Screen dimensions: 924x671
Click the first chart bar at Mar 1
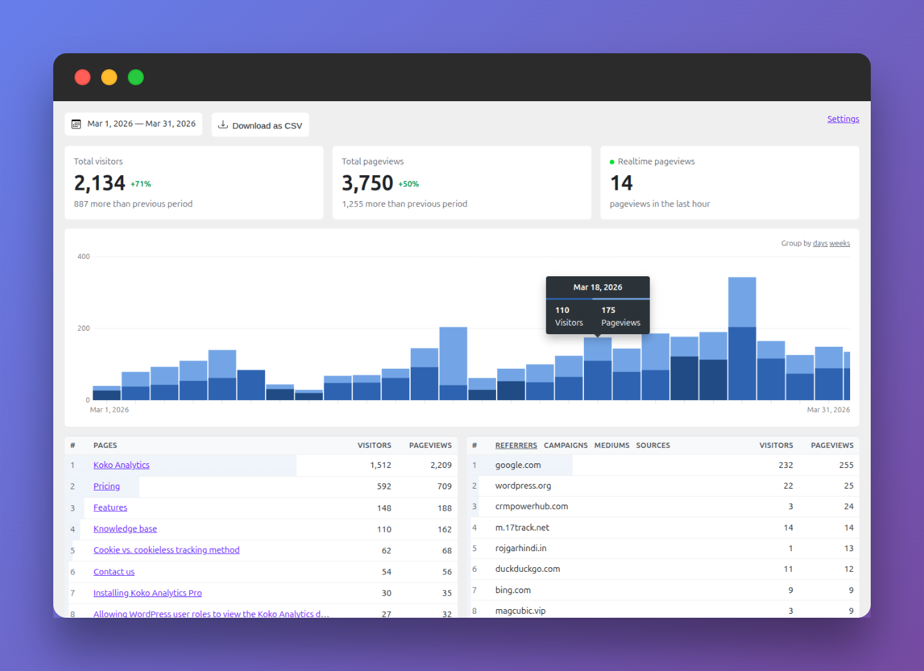pos(107,393)
